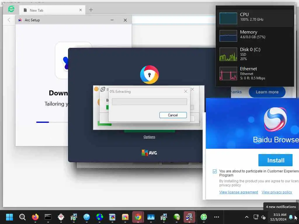Select the CPU performance graph
The image size is (299, 224).
tap(228, 18)
